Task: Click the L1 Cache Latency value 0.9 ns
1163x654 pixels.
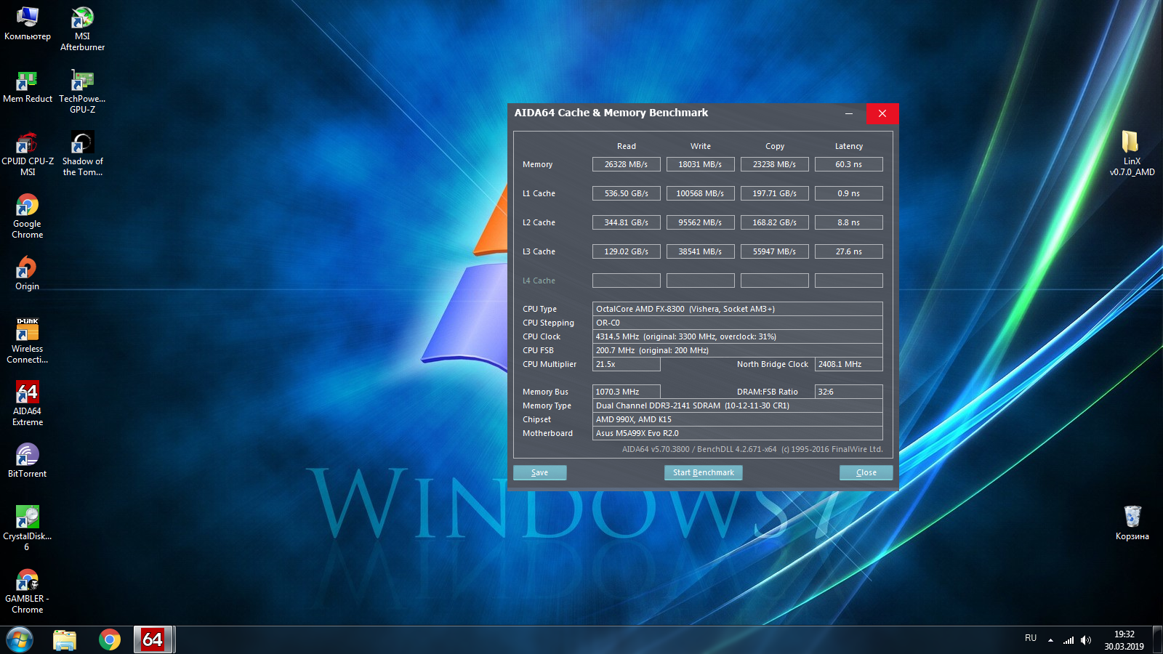Action: coord(849,193)
